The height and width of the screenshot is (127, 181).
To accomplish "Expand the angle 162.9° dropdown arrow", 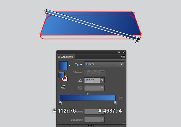I will (102, 80).
